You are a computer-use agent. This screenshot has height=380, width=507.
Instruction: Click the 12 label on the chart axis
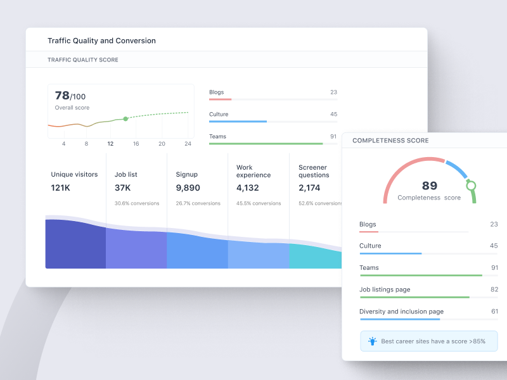pyautogui.click(x=110, y=144)
